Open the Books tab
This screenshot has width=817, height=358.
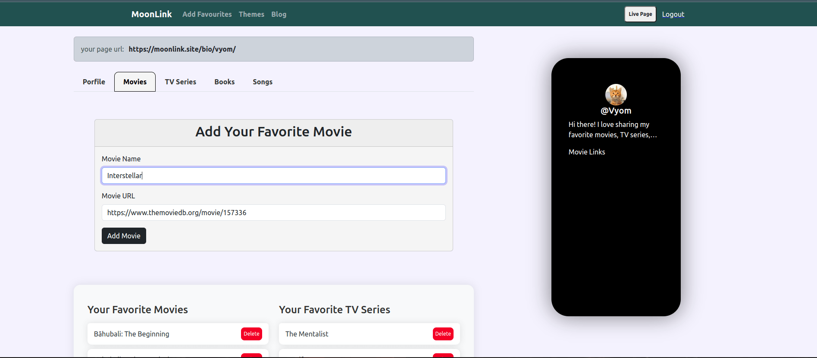click(x=224, y=82)
